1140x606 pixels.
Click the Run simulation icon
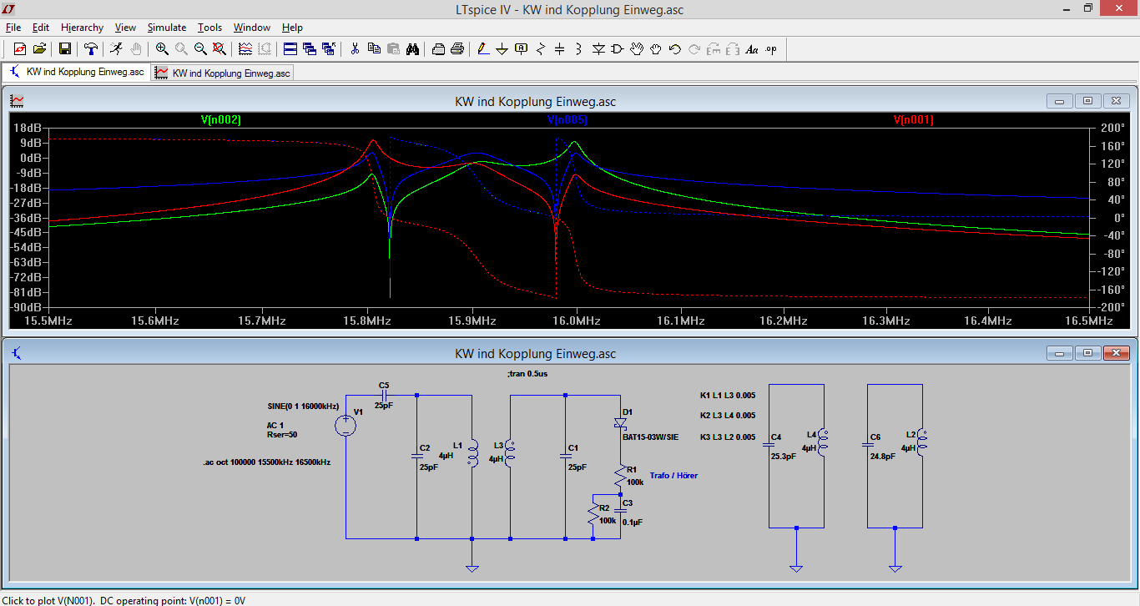point(116,49)
